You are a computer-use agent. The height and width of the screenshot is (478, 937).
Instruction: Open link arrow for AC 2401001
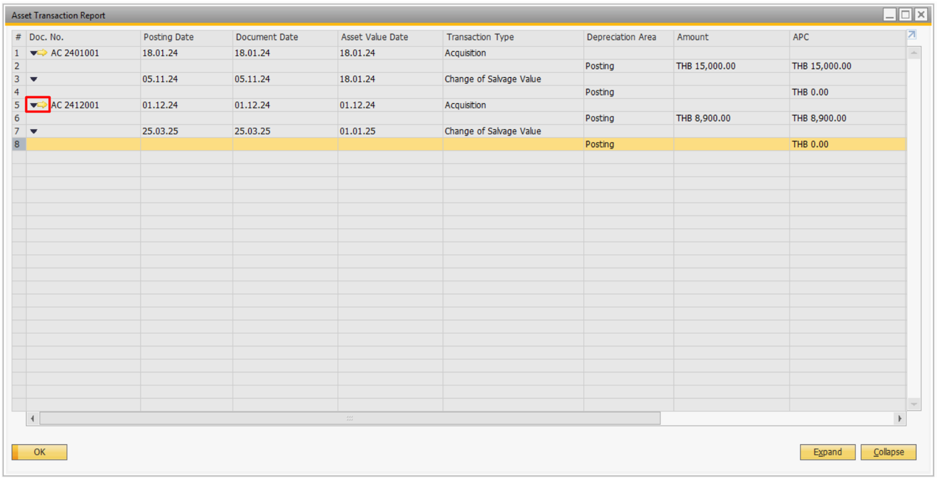(x=43, y=53)
